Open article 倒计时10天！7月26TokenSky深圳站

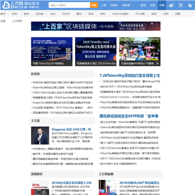point(126,87)
